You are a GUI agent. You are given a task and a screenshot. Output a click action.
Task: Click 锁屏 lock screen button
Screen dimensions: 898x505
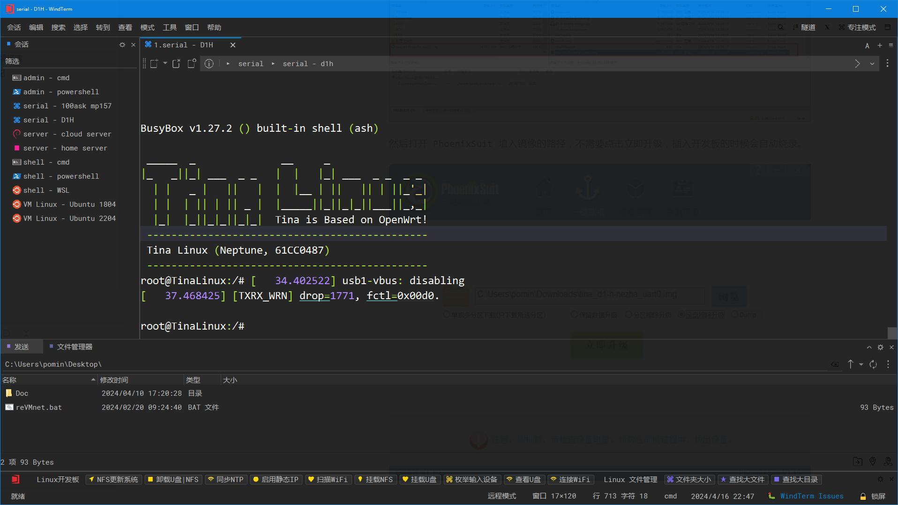[x=873, y=496]
